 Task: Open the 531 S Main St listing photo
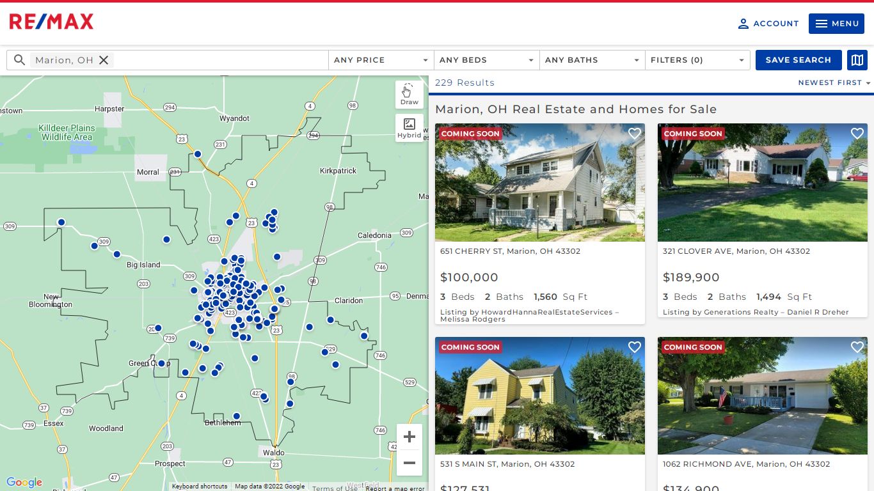[540, 396]
